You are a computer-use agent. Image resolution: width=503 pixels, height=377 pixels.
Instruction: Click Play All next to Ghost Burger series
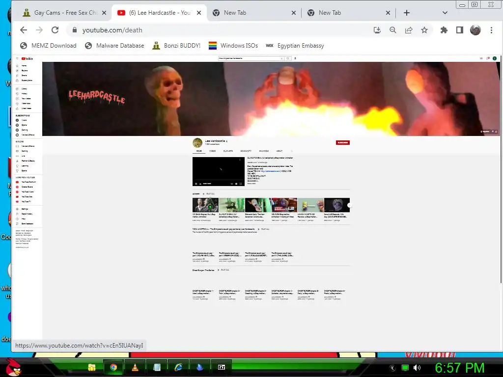pyautogui.click(x=224, y=270)
